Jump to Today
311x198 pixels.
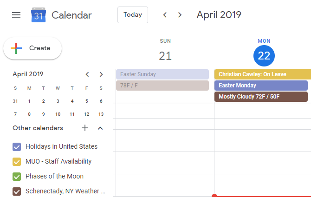[x=133, y=15]
